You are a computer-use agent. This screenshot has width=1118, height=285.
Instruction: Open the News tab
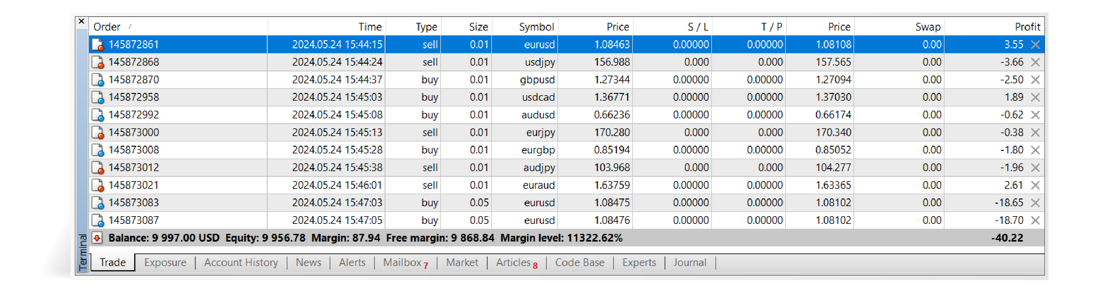pyautogui.click(x=308, y=262)
